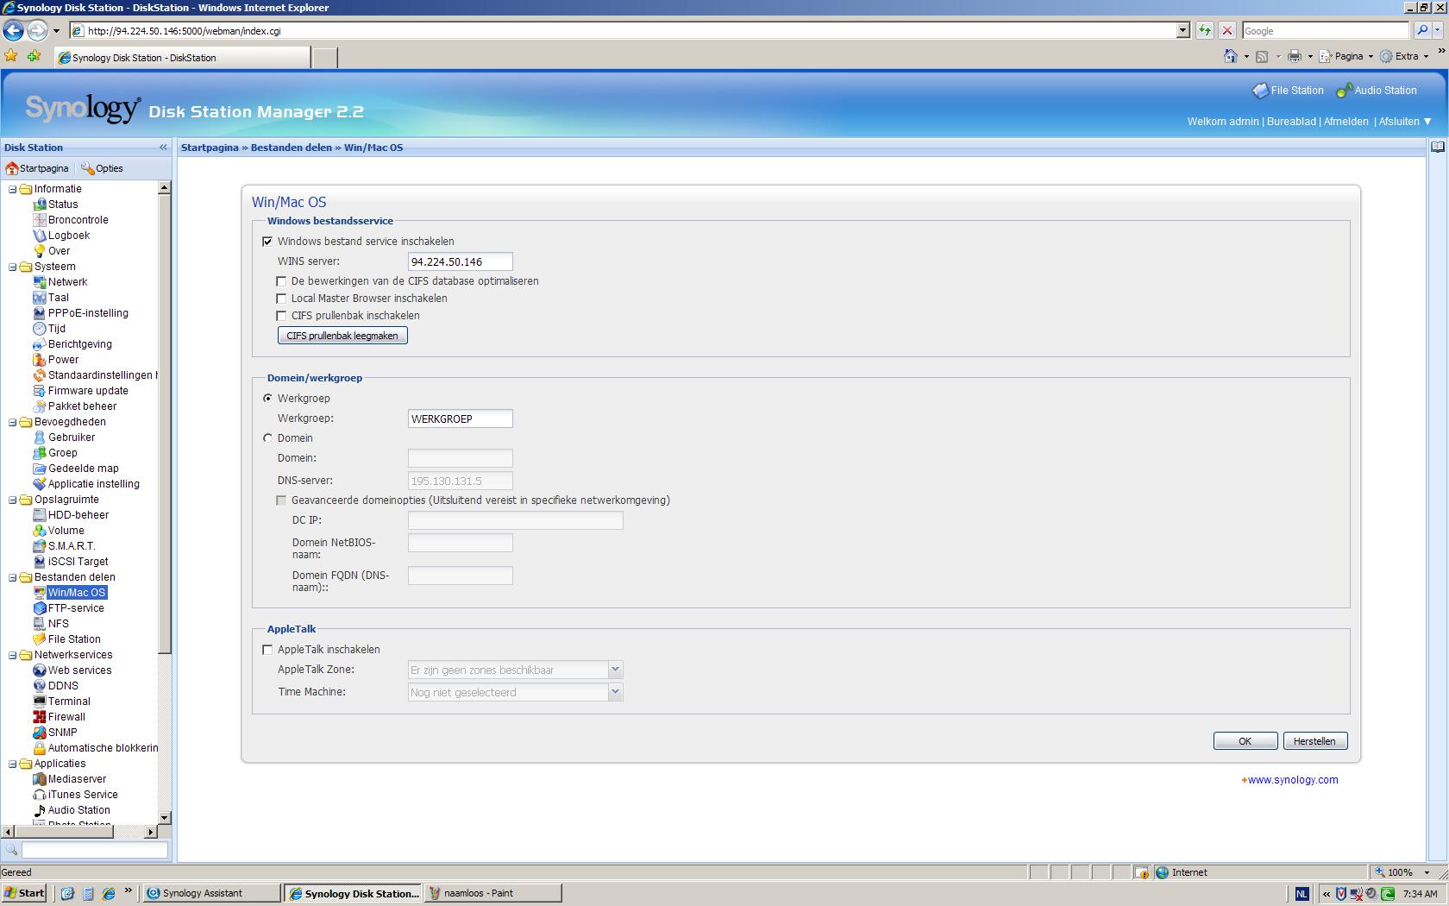Enable CIFS prullenbak inschakelen checkbox
This screenshot has height=906, width=1449.
pyautogui.click(x=281, y=316)
